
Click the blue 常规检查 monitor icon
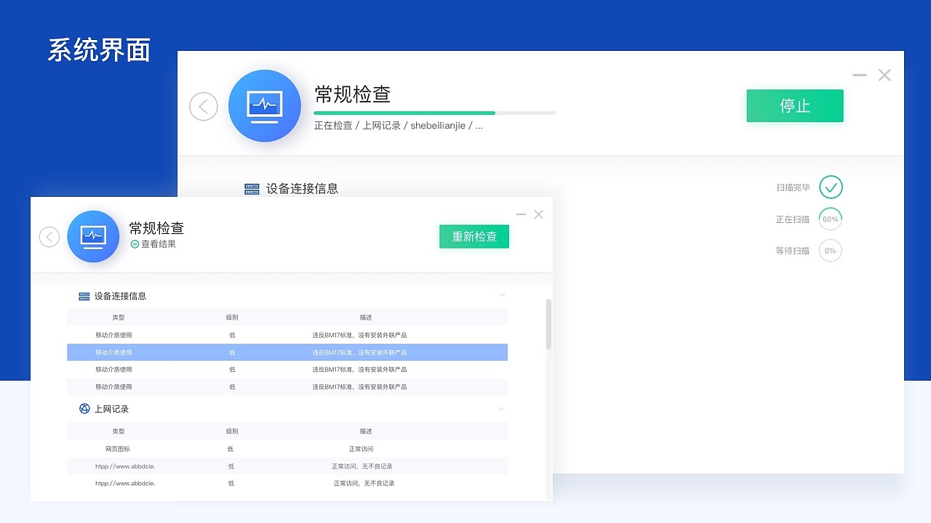tap(265, 105)
